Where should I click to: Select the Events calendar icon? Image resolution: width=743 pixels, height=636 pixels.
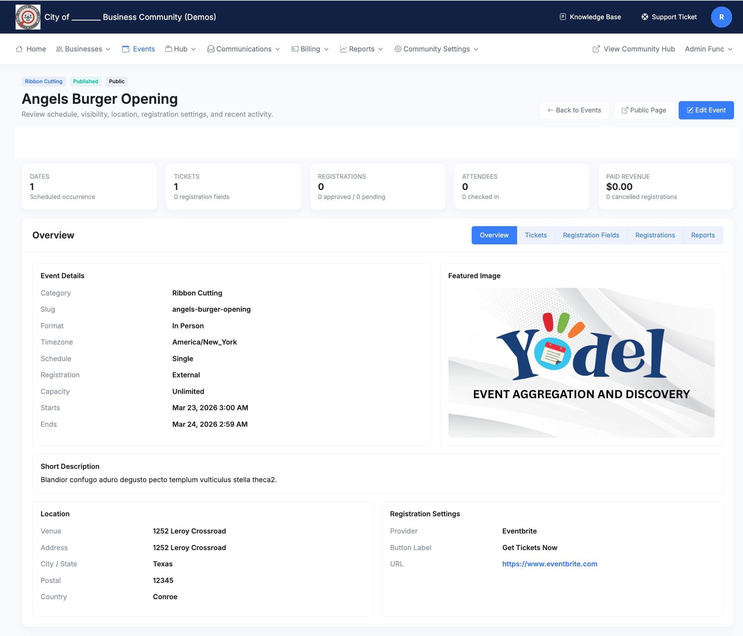(125, 49)
